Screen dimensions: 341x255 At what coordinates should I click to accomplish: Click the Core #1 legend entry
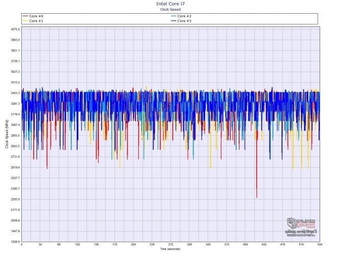tap(33, 21)
